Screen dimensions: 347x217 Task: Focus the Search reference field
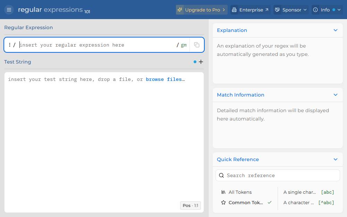[x=278, y=175]
